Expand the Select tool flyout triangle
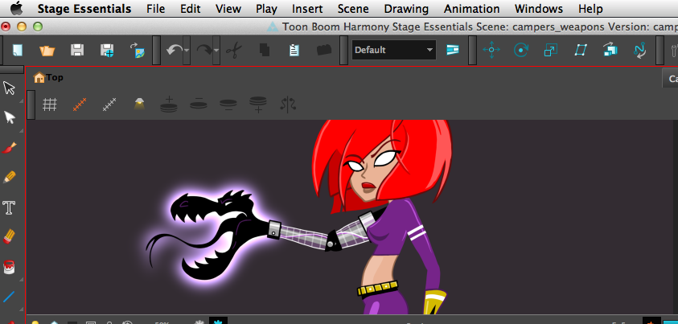The image size is (678, 324). coord(21,100)
